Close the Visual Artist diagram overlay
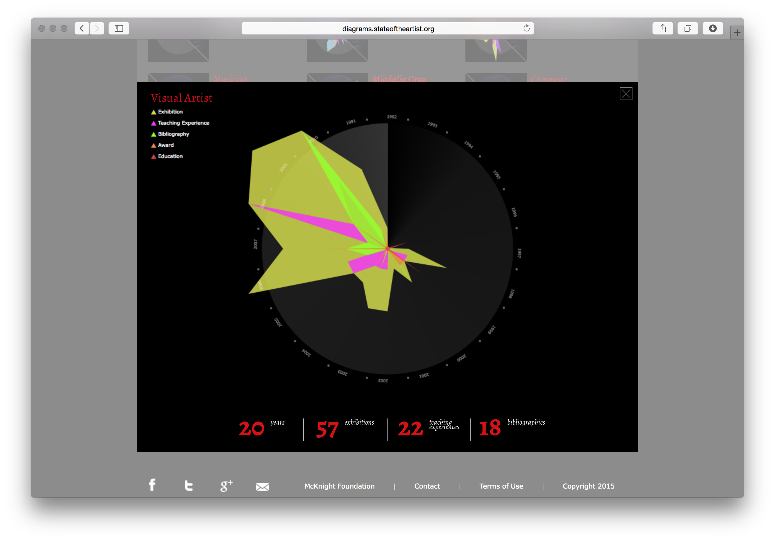 pyautogui.click(x=626, y=94)
